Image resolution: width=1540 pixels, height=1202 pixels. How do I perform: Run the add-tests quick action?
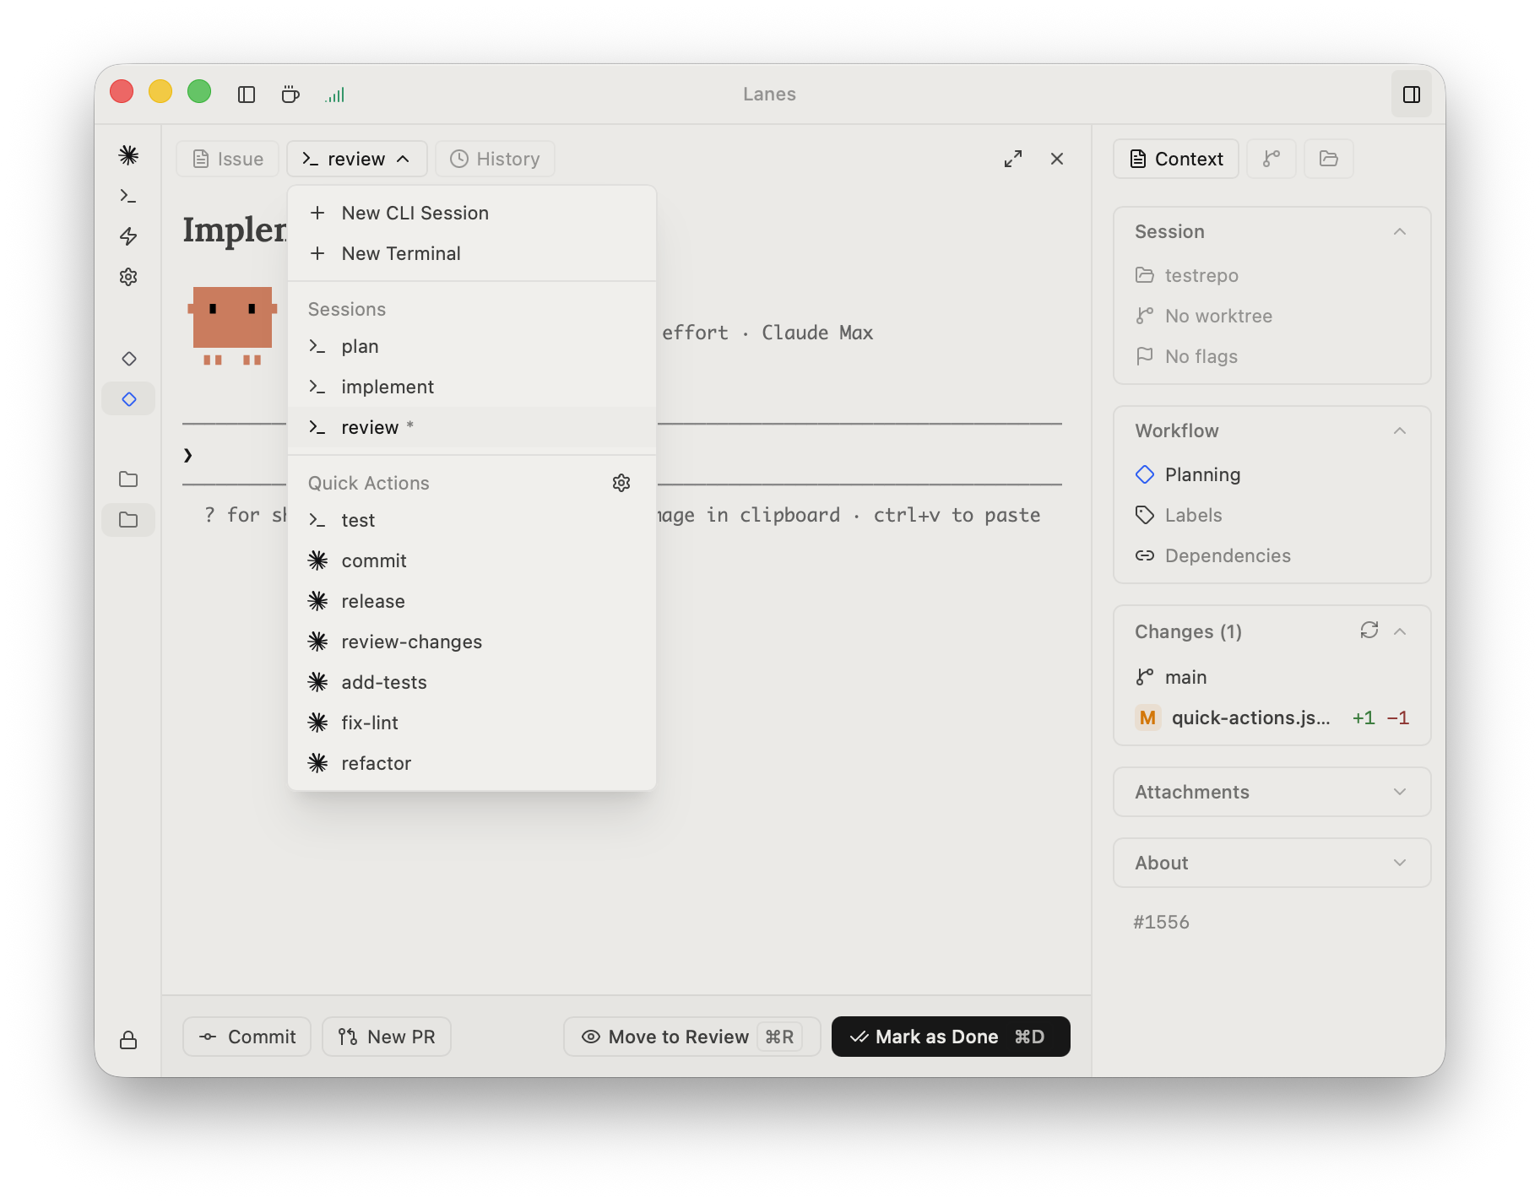point(471,682)
